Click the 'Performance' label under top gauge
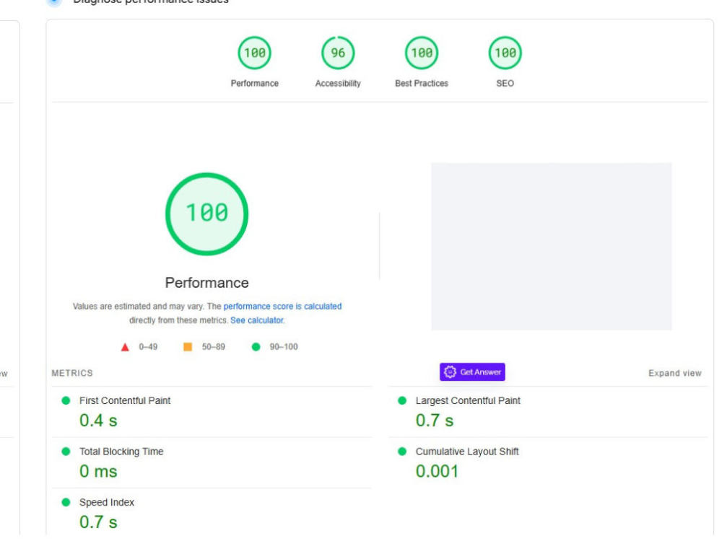The image size is (722, 541). click(254, 83)
